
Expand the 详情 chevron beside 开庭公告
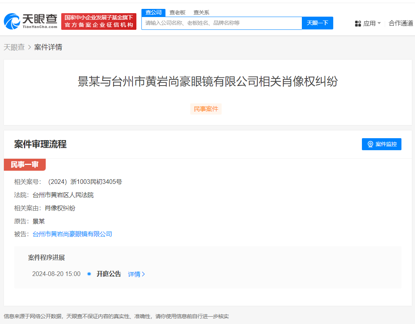[143, 274]
